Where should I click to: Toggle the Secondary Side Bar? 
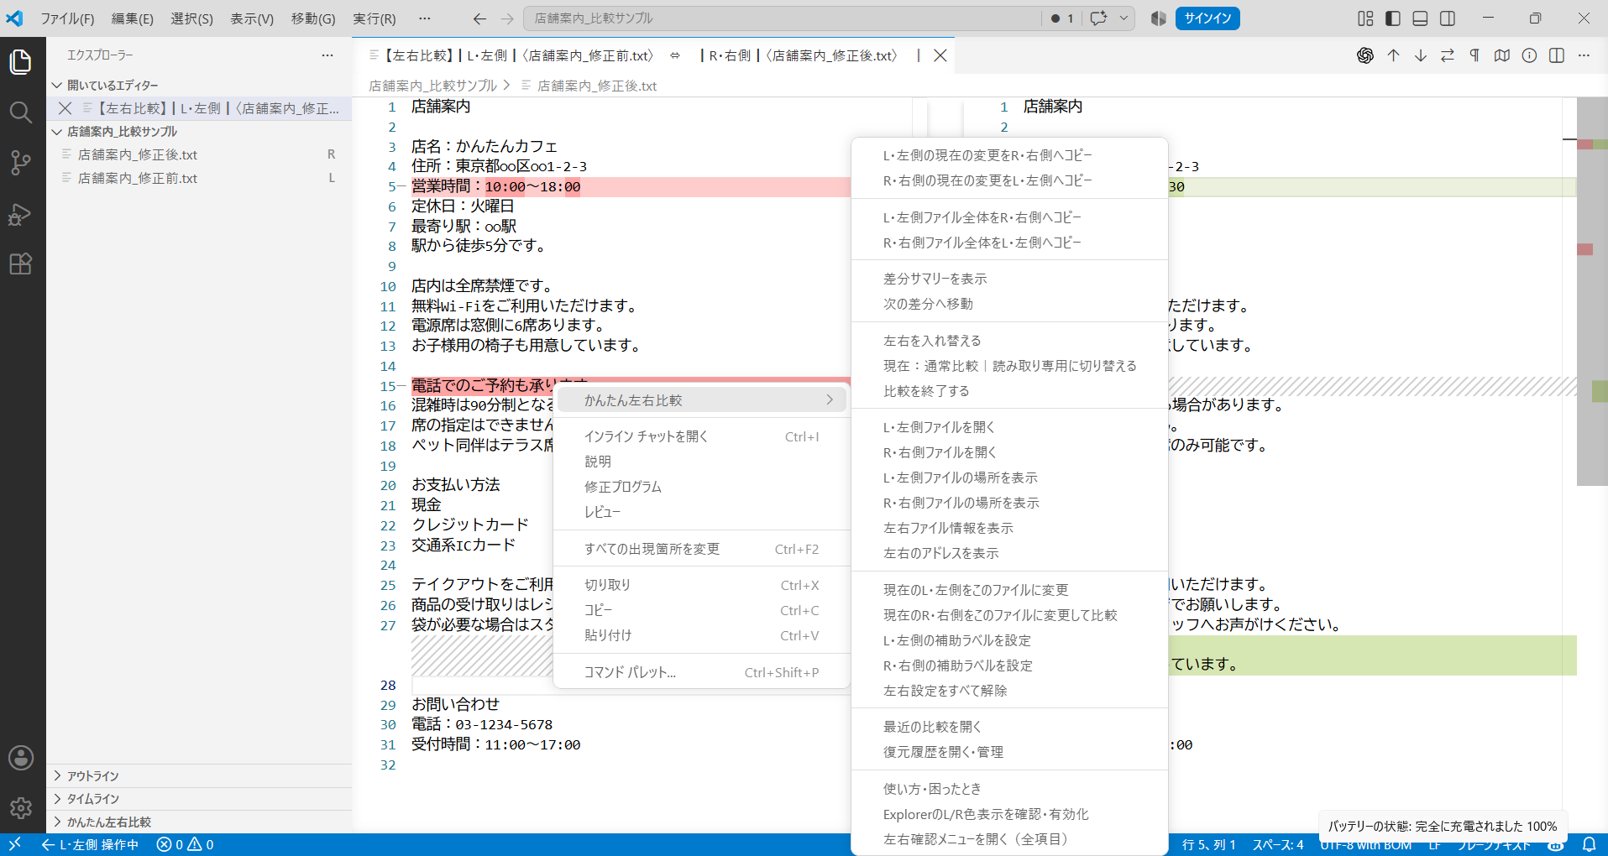[1448, 18]
